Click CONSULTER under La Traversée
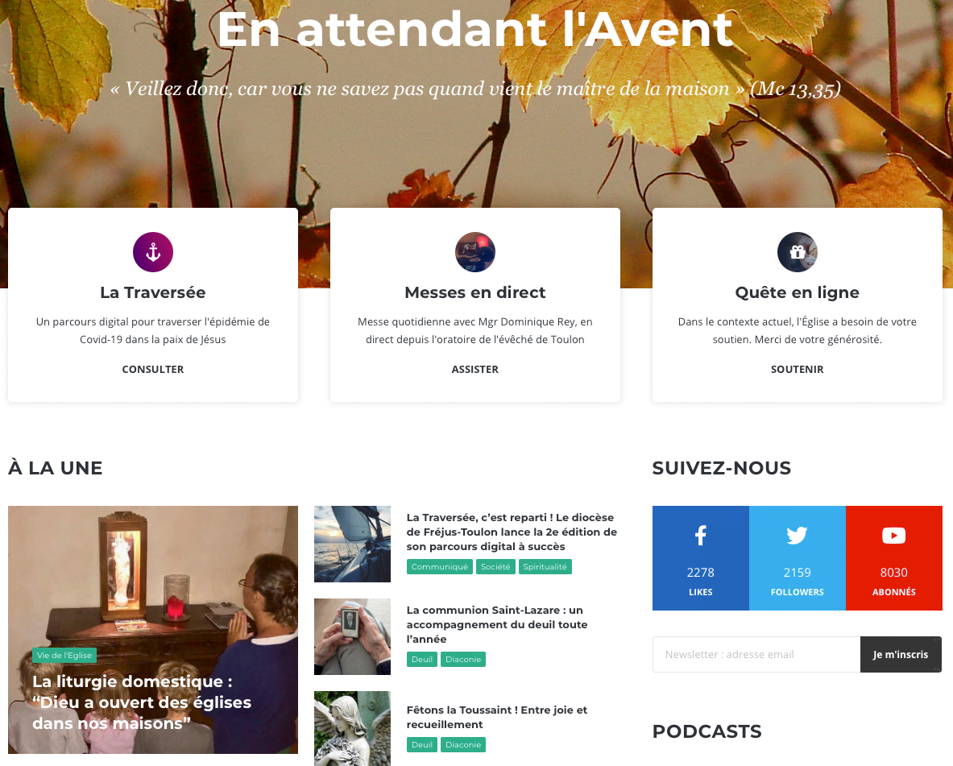The height and width of the screenshot is (766, 953). click(x=152, y=369)
